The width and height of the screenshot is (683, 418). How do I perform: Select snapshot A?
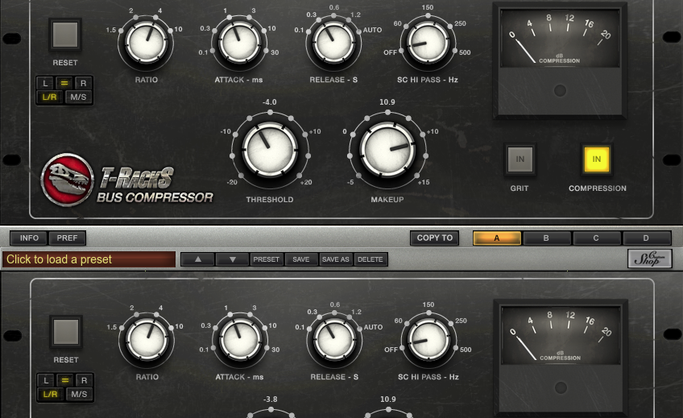[497, 238]
